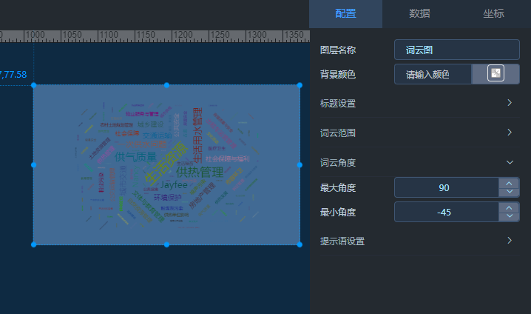
Task: Focus the 背景颜色 color input box
Action: click(x=433, y=74)
